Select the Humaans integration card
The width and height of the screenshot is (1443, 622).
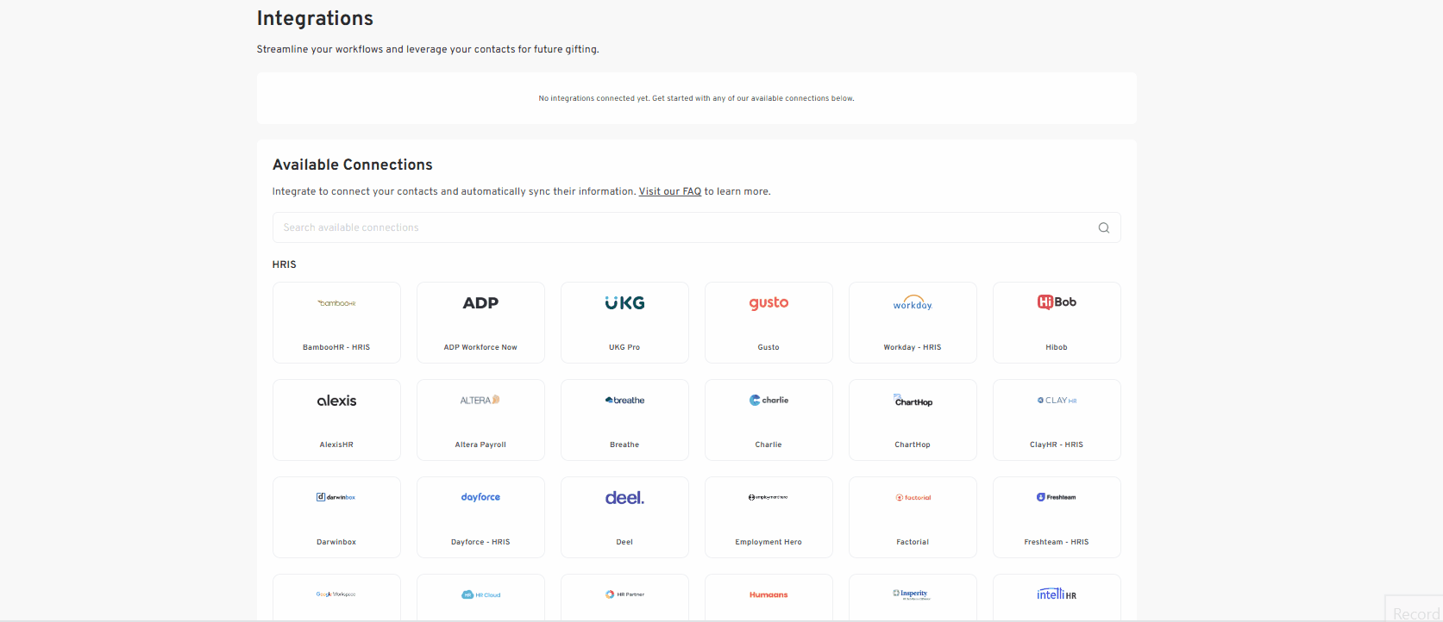coord(769,597)
